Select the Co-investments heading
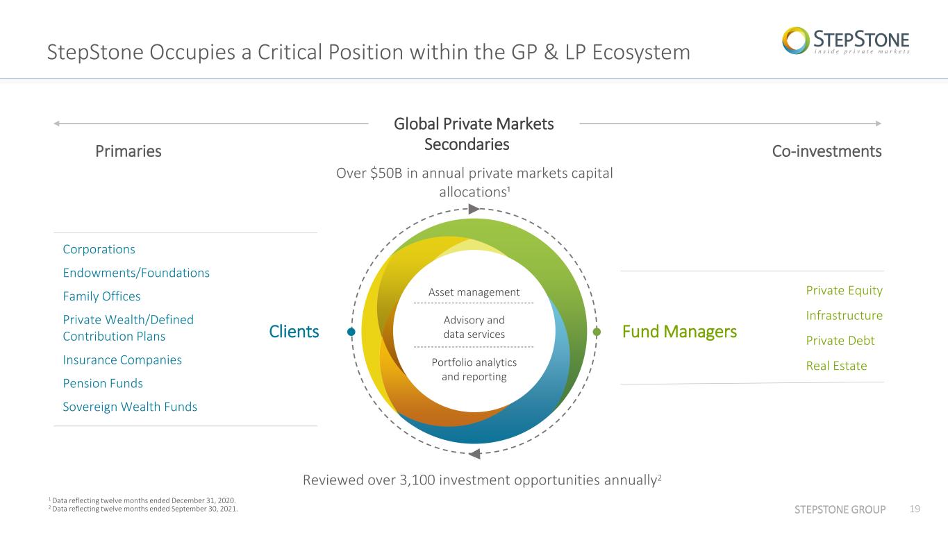948x533 pixels. tap(827, 151)
